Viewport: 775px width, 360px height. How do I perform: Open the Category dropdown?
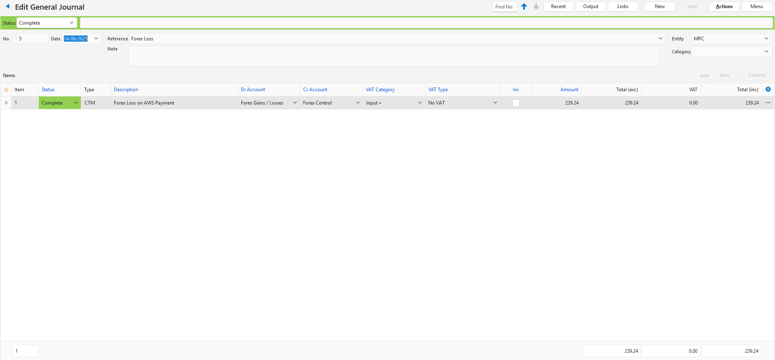pos(766,52)
